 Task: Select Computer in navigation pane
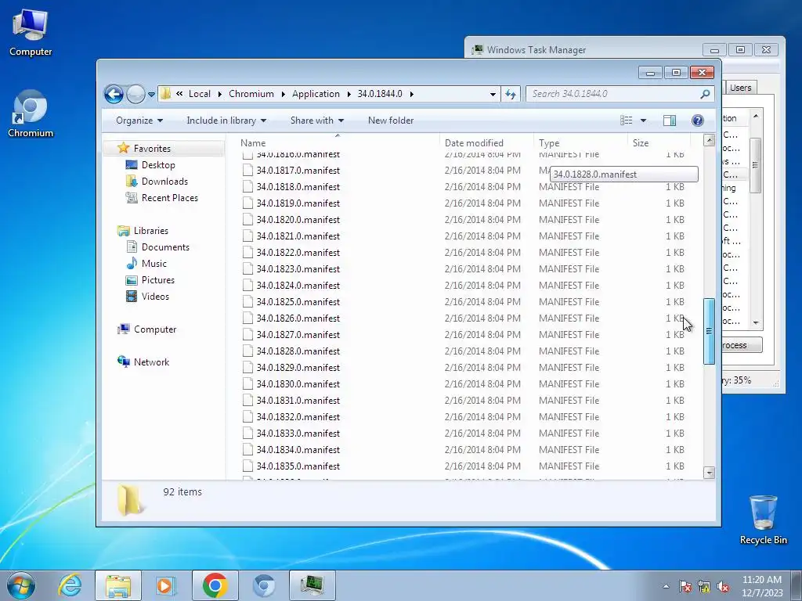pyautogui.click(x=155, y=329)
